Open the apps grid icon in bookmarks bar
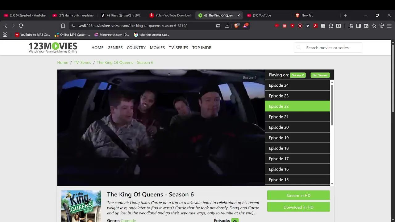395x222 pixels. click(x=5, y=35)
